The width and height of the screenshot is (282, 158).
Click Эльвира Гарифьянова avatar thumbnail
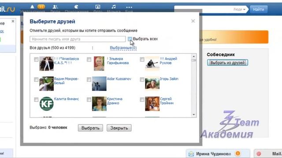[99, 64]
